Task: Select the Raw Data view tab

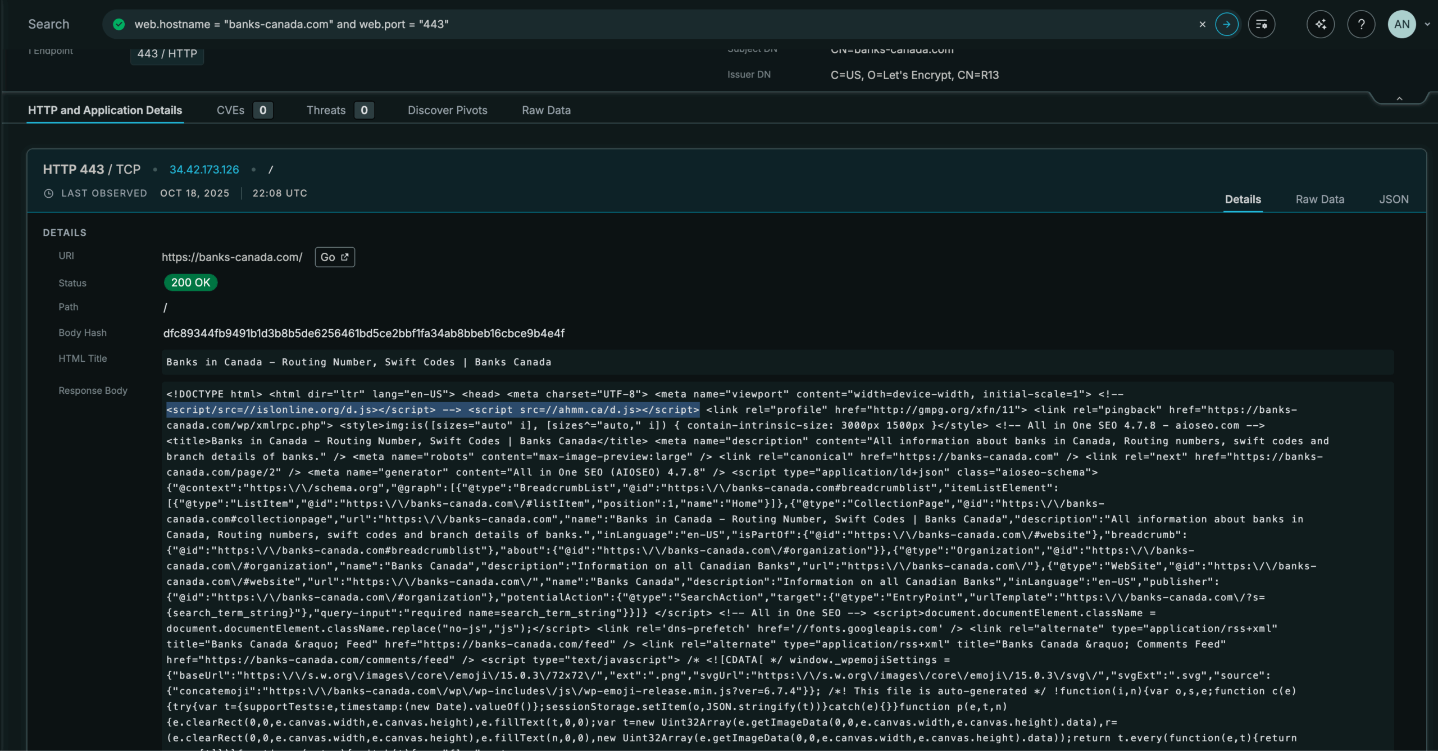Action: coord(1320,199)
